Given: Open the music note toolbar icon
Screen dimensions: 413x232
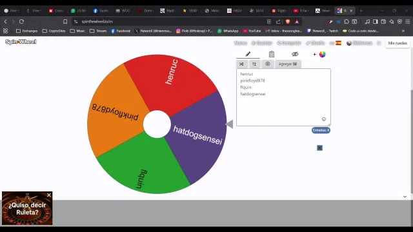Looking at the screenshot, I should pyautogui.click(x=367, y=21).
